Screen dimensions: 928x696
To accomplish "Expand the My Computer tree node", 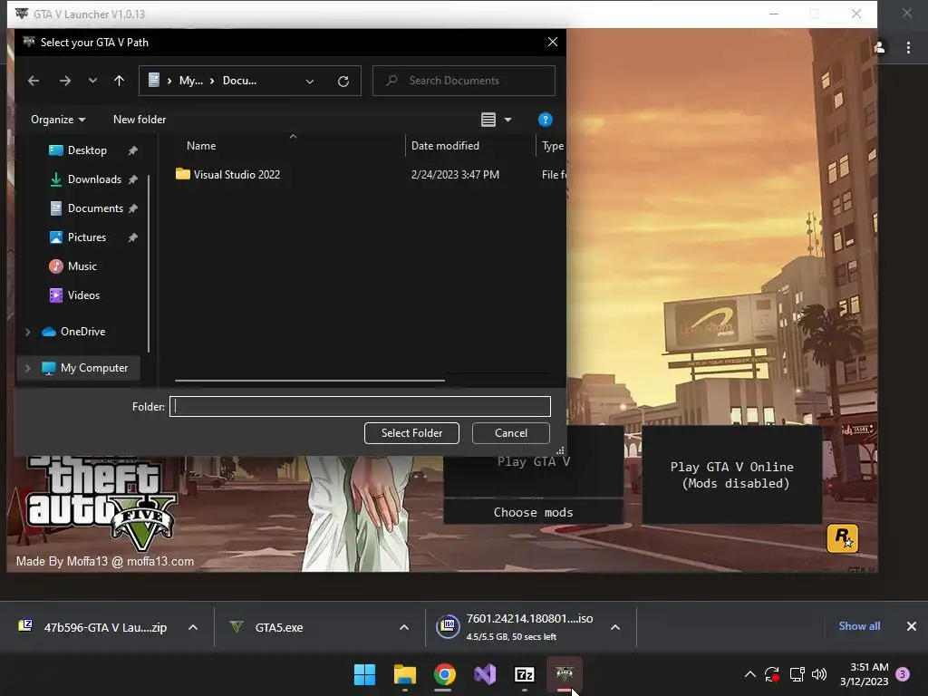I will click(x=27, y=368).
